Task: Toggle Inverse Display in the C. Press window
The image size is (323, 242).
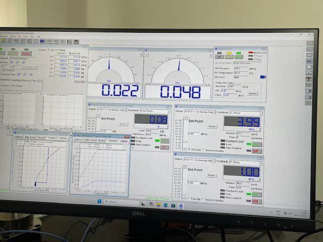Action: pos(204,150)
